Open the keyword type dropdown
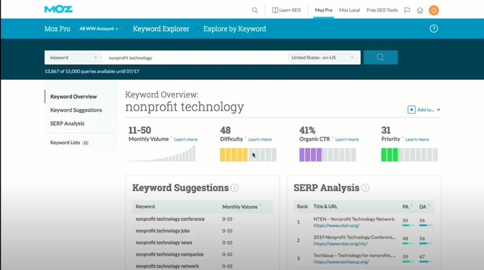The width and height of the screenshot is (484, 270). (x=74, y=58)
